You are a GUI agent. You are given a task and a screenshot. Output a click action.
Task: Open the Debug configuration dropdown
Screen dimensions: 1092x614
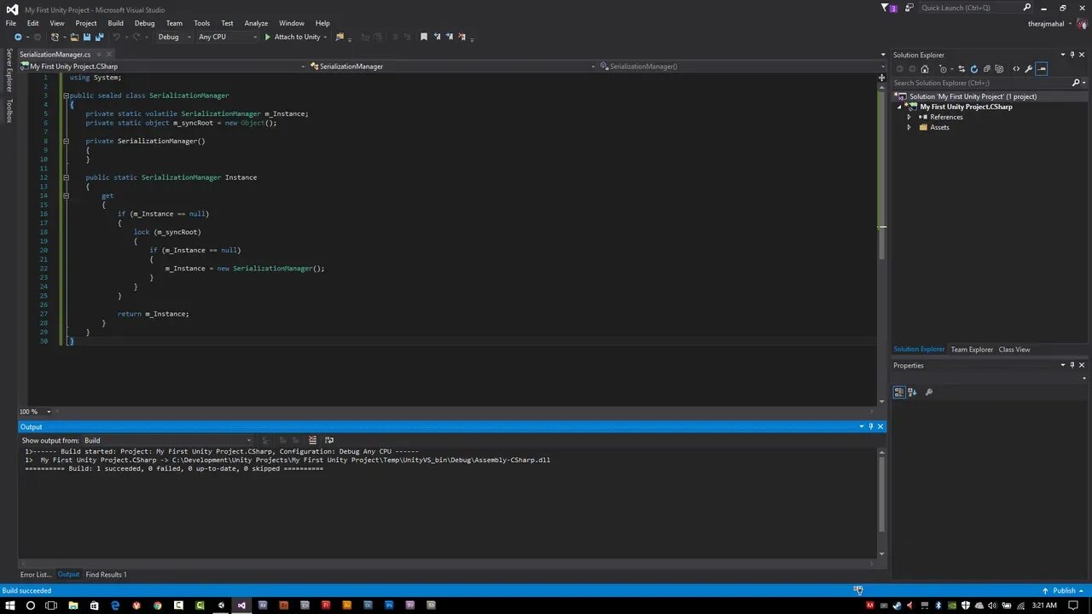(x=174, y=37)
